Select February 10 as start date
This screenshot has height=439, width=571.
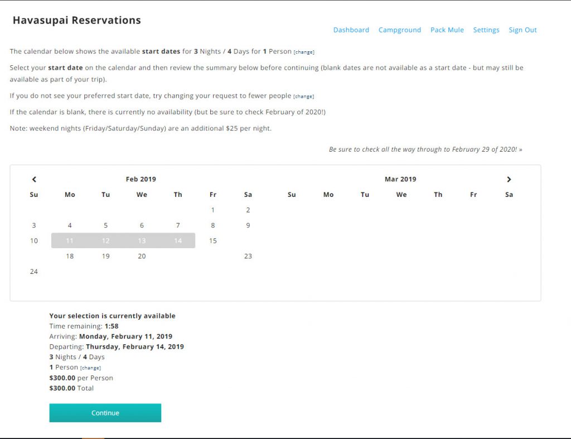tap(34, 240)
